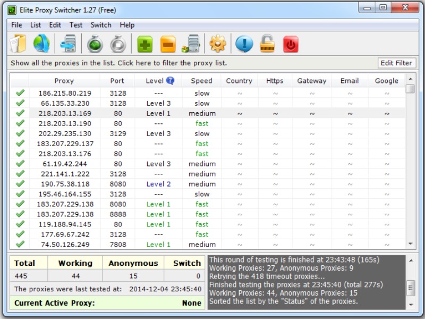The image size is (425, 319).
Task: Add a proxy with the green plus icon
Action: pos(145,44)
